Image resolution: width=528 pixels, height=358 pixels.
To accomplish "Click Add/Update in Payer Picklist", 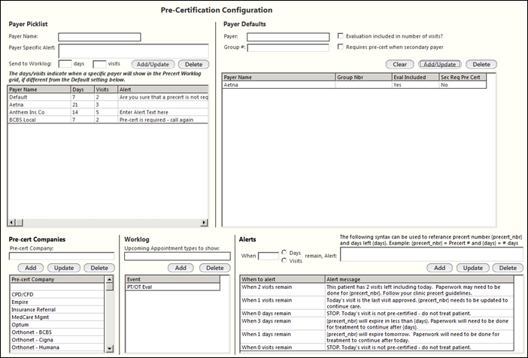I will point(153,65).
